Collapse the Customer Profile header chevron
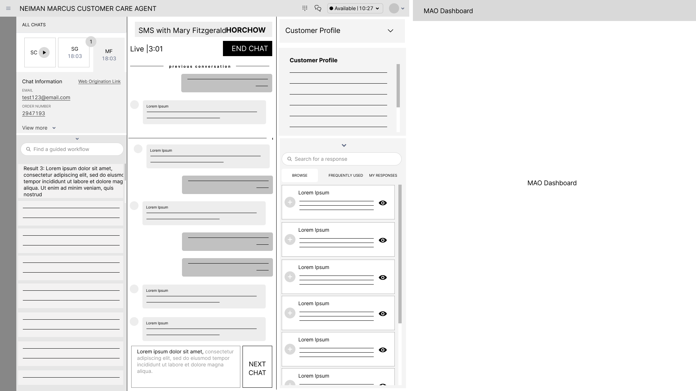The width and height of the screenshot is (696, 391). 390,31
